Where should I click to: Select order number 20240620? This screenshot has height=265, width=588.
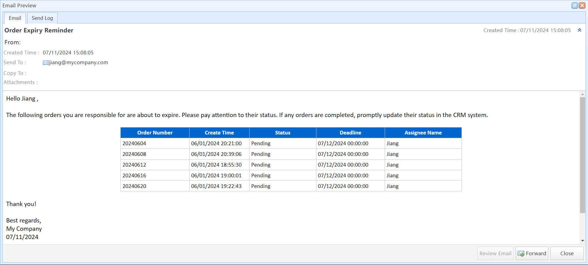(x=134, y=186)
